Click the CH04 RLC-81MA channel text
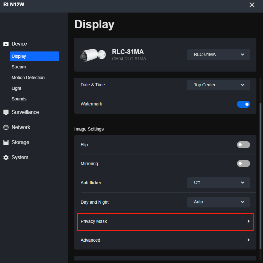Screen dimensions: 263x263 point(129,59)
